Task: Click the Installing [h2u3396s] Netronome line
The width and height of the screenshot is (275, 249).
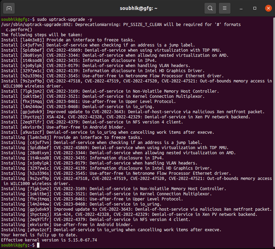Action: [x=116, y=173]
